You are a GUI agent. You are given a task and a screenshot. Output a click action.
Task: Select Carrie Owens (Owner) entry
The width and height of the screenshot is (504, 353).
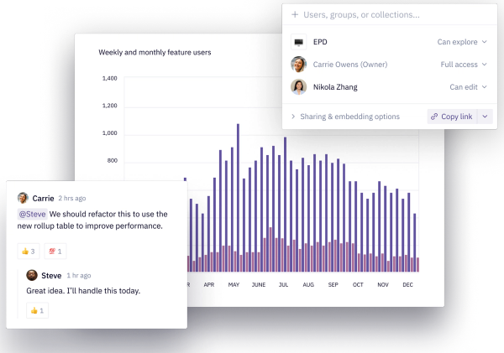point(350,65)
